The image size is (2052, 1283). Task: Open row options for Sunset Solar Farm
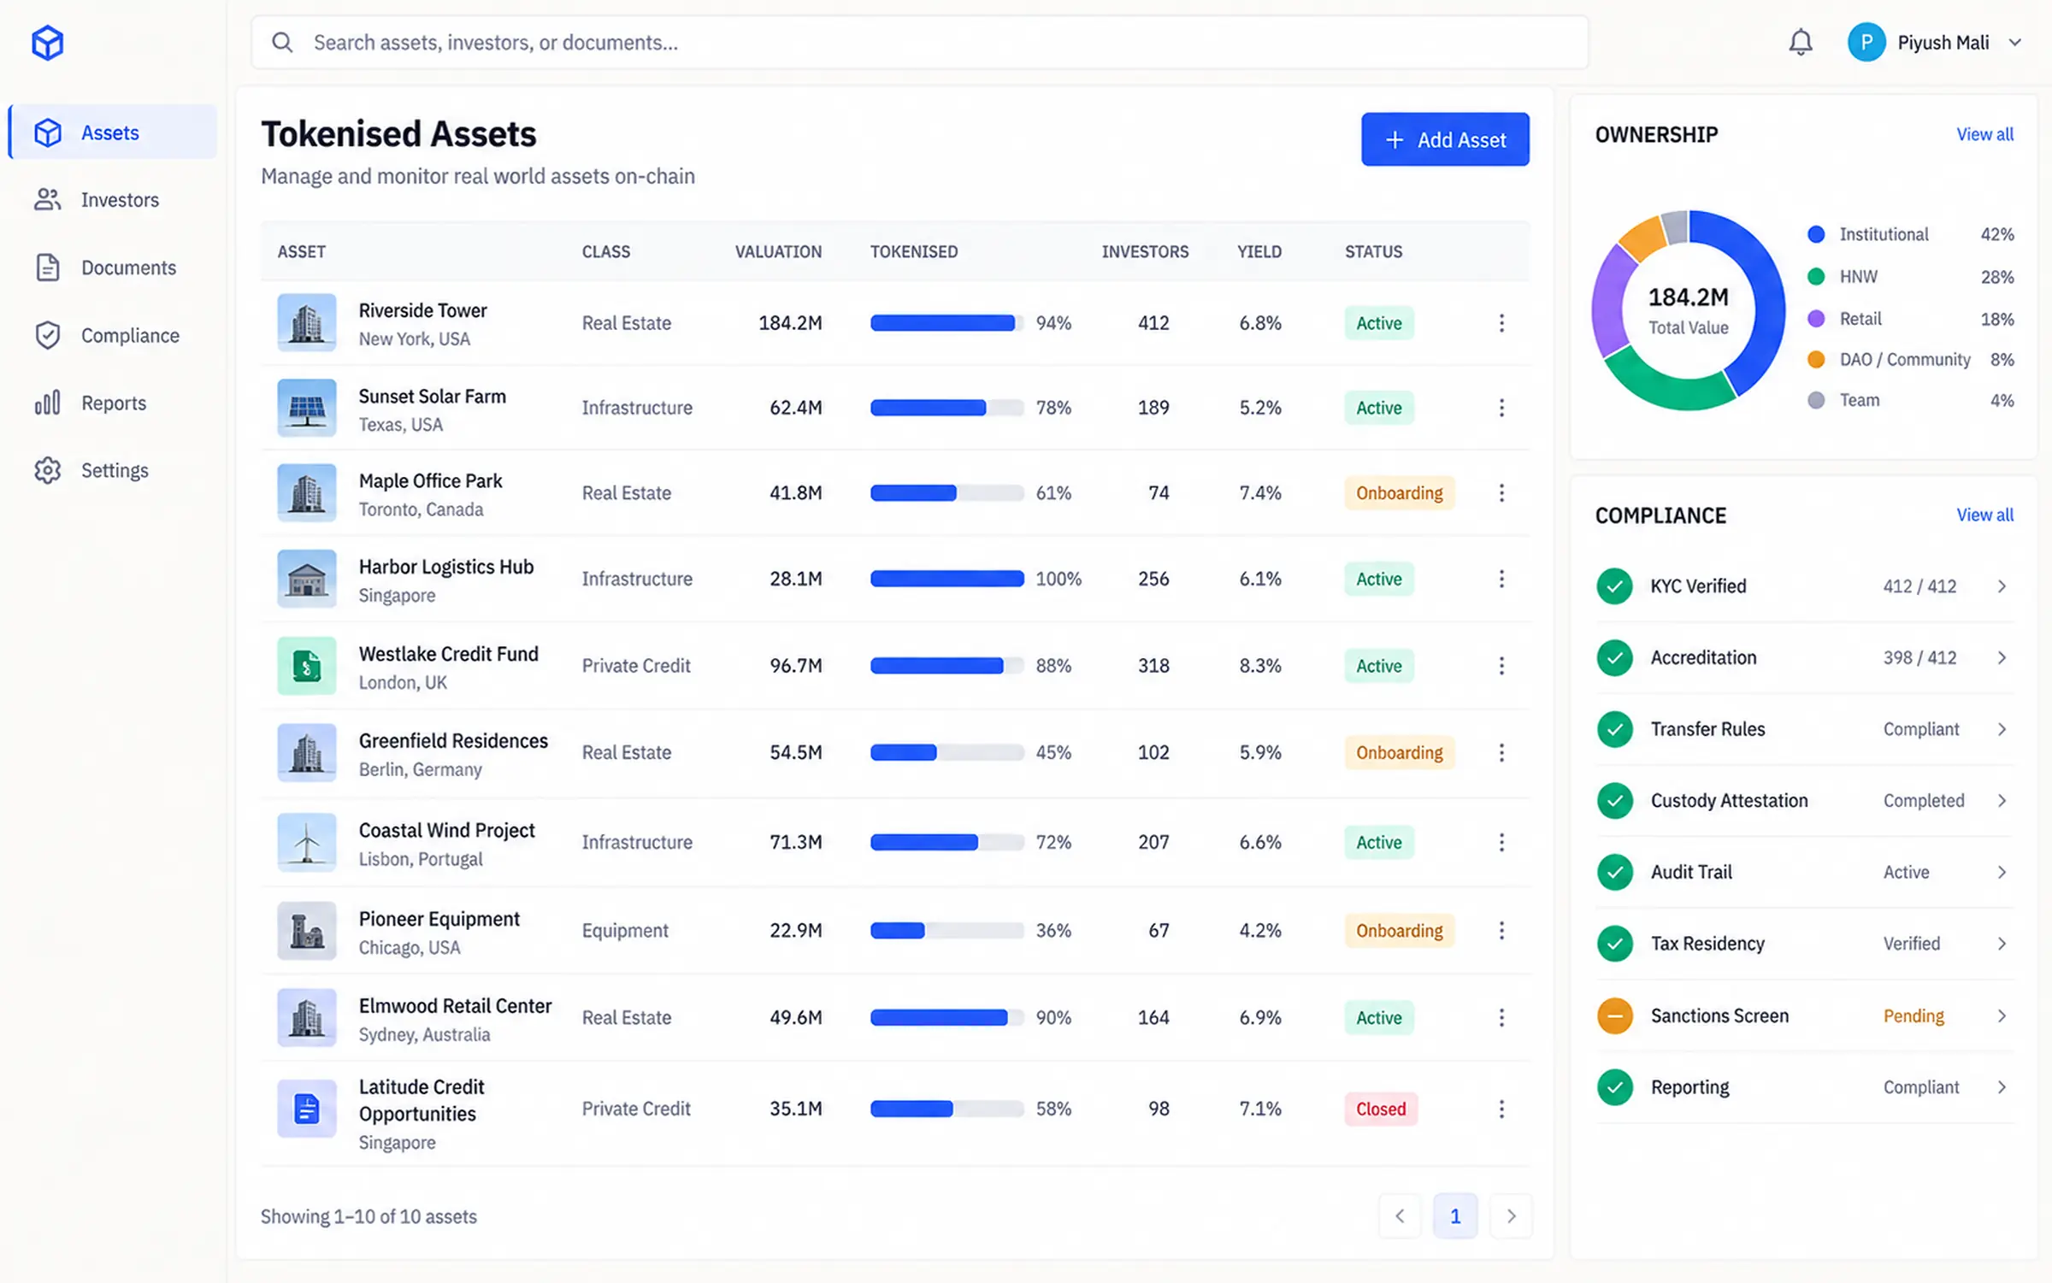pyautogui.click(x=1501, y=408)
